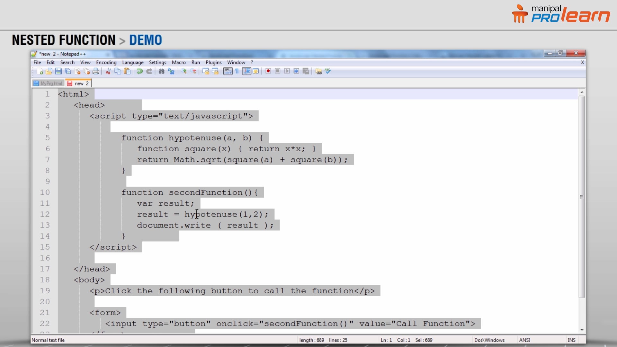This screenshot has height=347, width=617.
Task: Save the current document
Action: pyautogui.click(x=58, y=71)
